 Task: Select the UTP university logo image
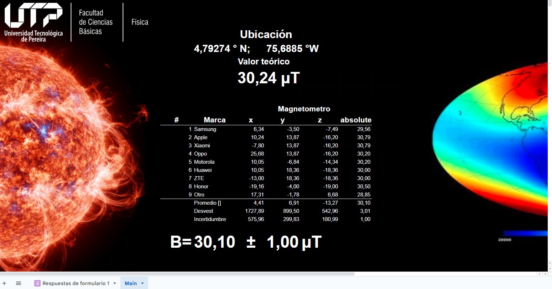coord(34,22)
